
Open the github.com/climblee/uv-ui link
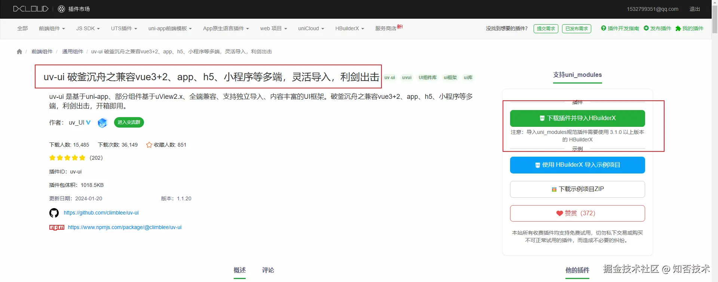101,213
